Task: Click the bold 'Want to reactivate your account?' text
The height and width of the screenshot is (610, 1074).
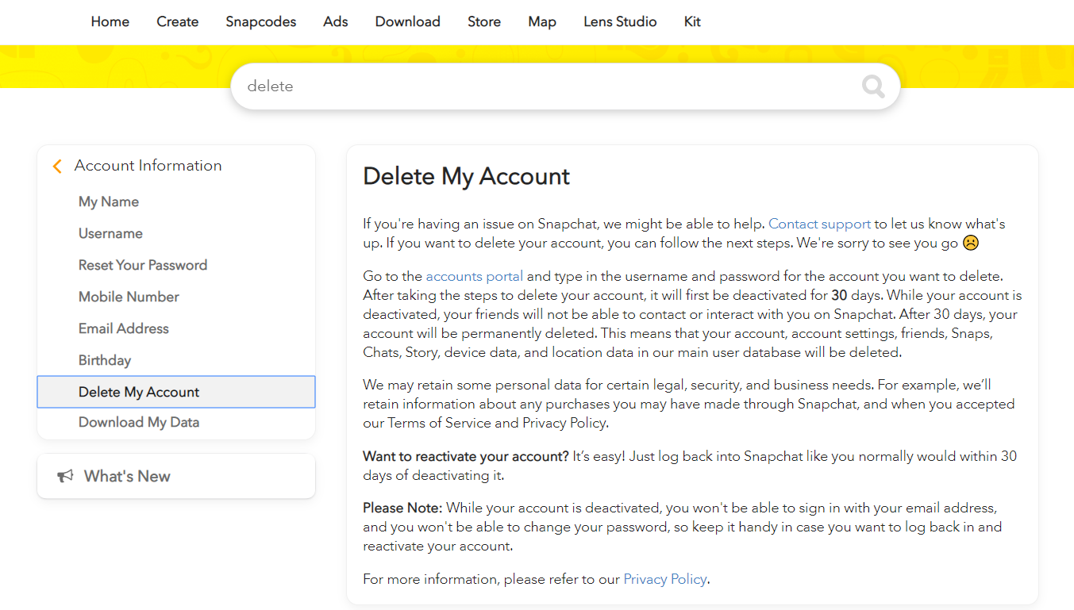Action: [x=466, y=456]
